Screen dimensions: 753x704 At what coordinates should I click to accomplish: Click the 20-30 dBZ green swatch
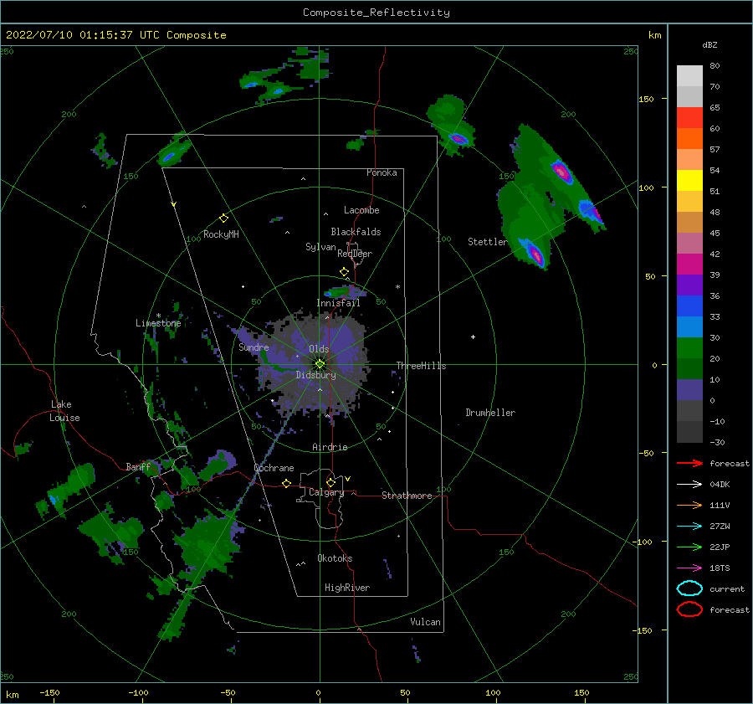pyautogui.click(x=689, y=348)
